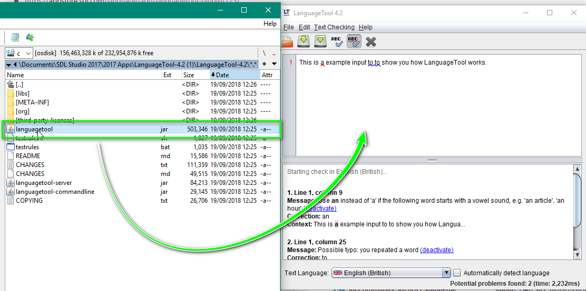Click the first (deactivate) link after 'hour'
The width and height of the screenshot is (586, 291).
point(320,209)
